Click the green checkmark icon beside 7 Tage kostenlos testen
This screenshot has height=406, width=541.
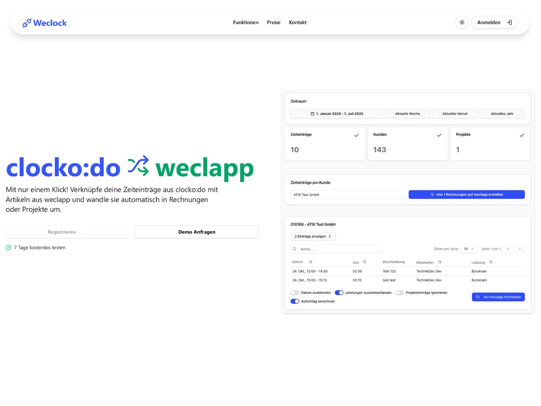point(8,248)
